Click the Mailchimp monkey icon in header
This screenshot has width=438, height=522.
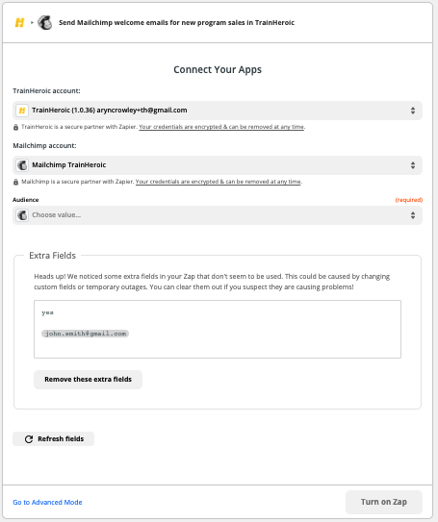[45, 23]
